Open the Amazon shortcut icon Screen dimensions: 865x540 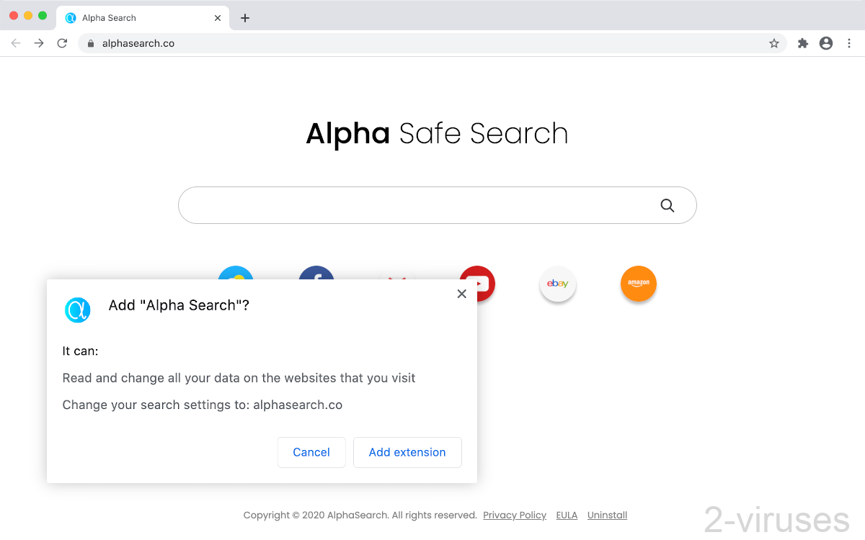639,284
